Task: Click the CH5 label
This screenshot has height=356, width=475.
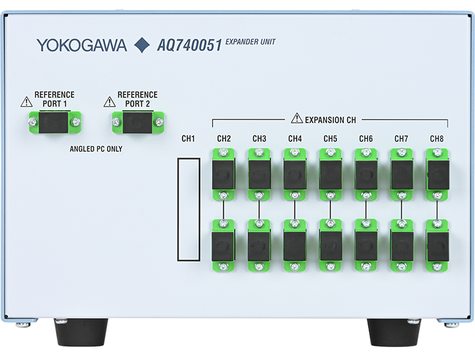Action: coord(330,139)
